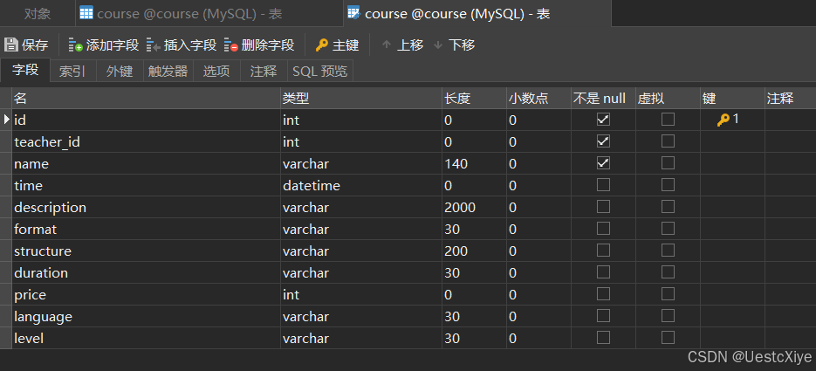Uncheck the Not null box for name
This screenshot has height=371, width=816.
tap(603, 163)
